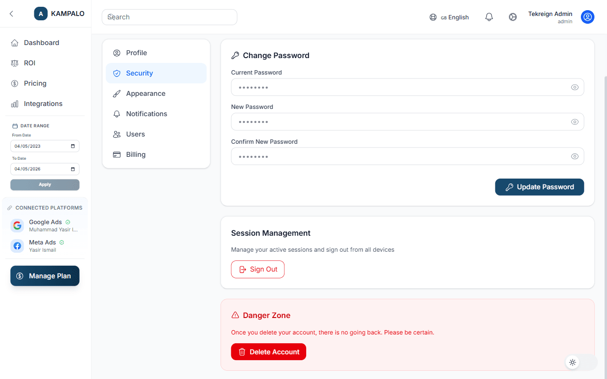Toggle visibility of Confirm New Password
The image size is (607, 379).
pyautogui.click(x=575, y=156)
